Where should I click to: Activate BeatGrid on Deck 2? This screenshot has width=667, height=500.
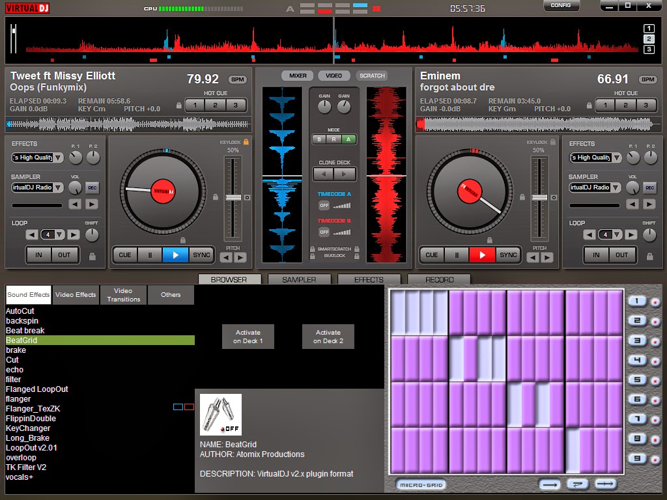point(328,336)
